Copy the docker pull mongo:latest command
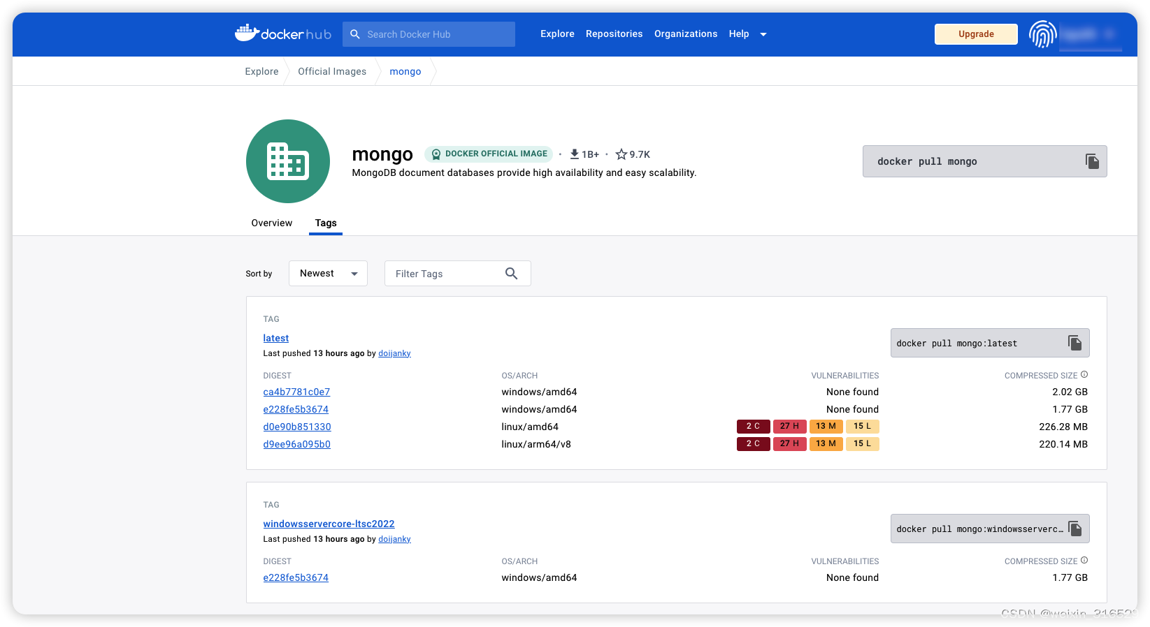 pos(1074,343)
